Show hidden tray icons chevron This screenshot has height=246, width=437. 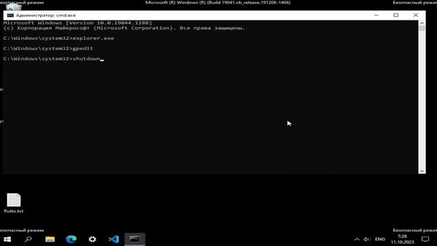tap(356, 239)
